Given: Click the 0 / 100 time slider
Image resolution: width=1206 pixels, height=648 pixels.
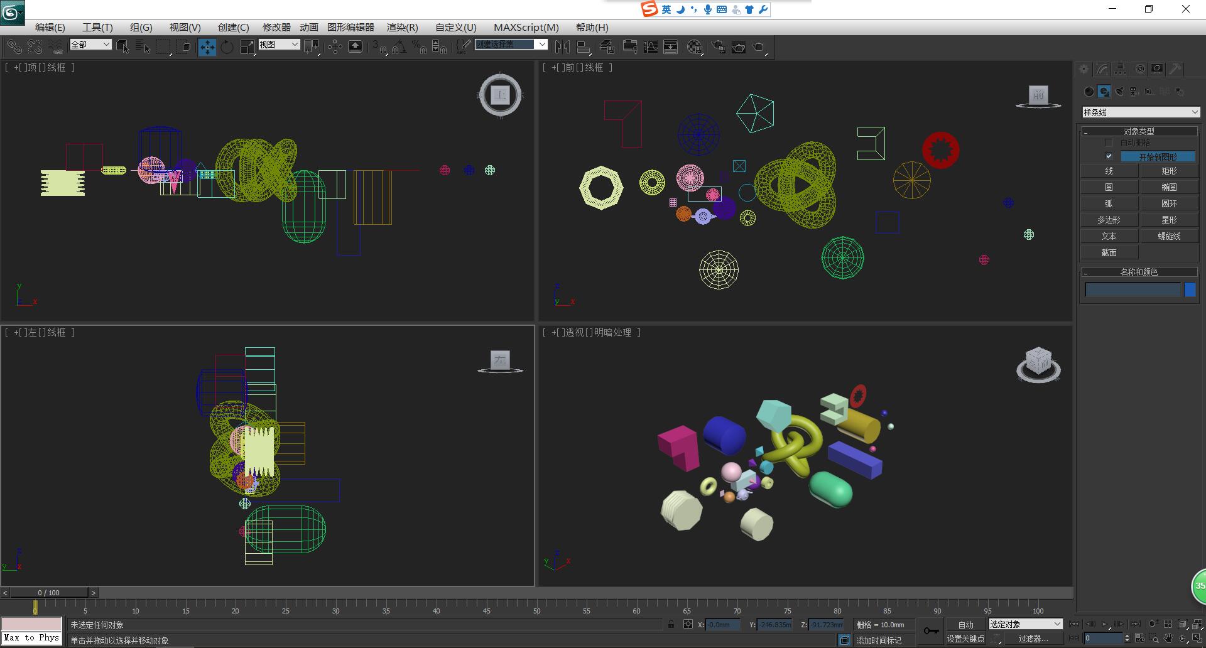Looking at the screenshot, I should point(49,592).
